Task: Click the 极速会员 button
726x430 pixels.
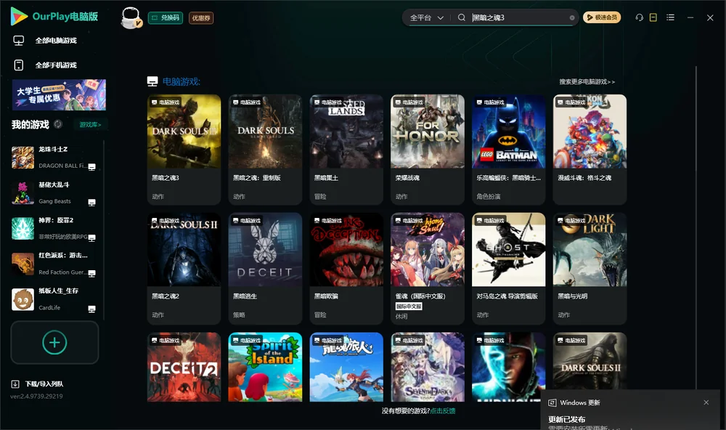Action: (x=602, y=17)
